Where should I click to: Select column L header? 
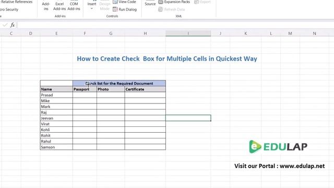271,33
